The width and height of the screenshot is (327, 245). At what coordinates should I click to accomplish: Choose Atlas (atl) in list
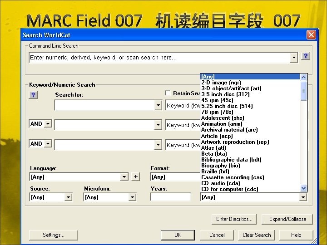pyautogui.click(x=250, y=148)
